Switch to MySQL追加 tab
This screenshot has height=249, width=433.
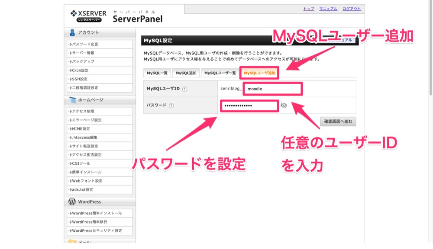186,73
